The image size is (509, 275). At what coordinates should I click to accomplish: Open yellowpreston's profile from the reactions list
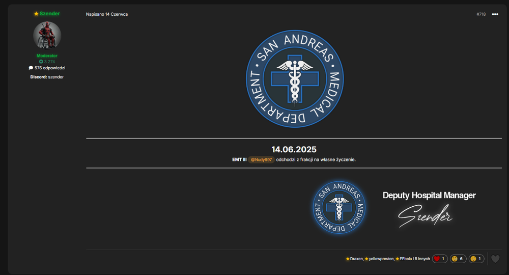(x=381, y=259)
